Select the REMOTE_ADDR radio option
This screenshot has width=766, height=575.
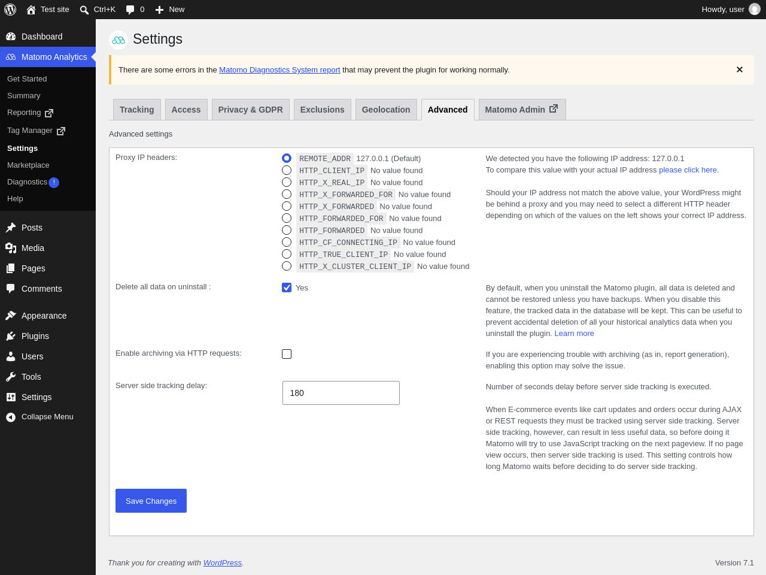tap(287, 158)
